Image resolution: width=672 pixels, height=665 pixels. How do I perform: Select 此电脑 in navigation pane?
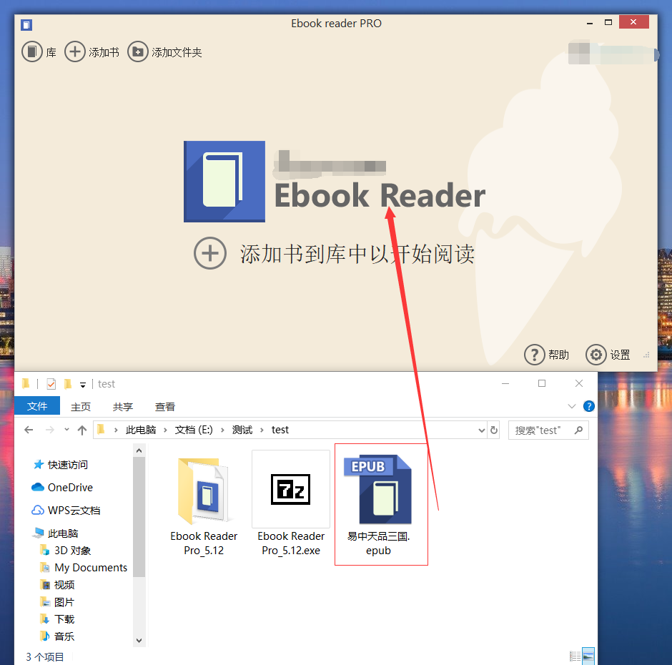(56, 533)
